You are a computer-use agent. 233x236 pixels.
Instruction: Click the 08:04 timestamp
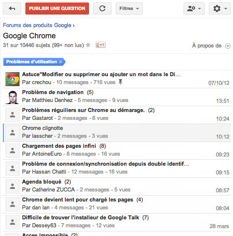223,208
